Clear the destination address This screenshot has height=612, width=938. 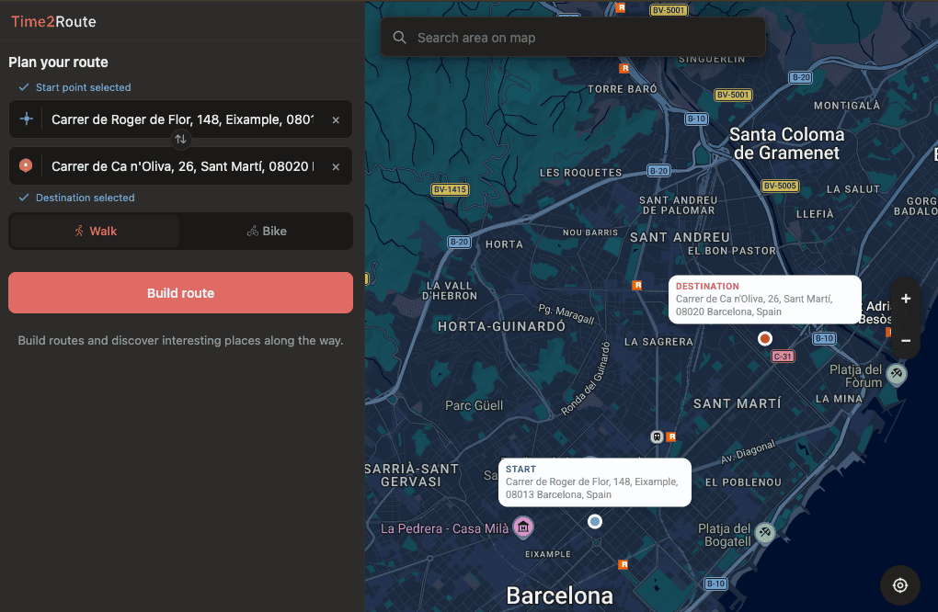tap(336, 166)
